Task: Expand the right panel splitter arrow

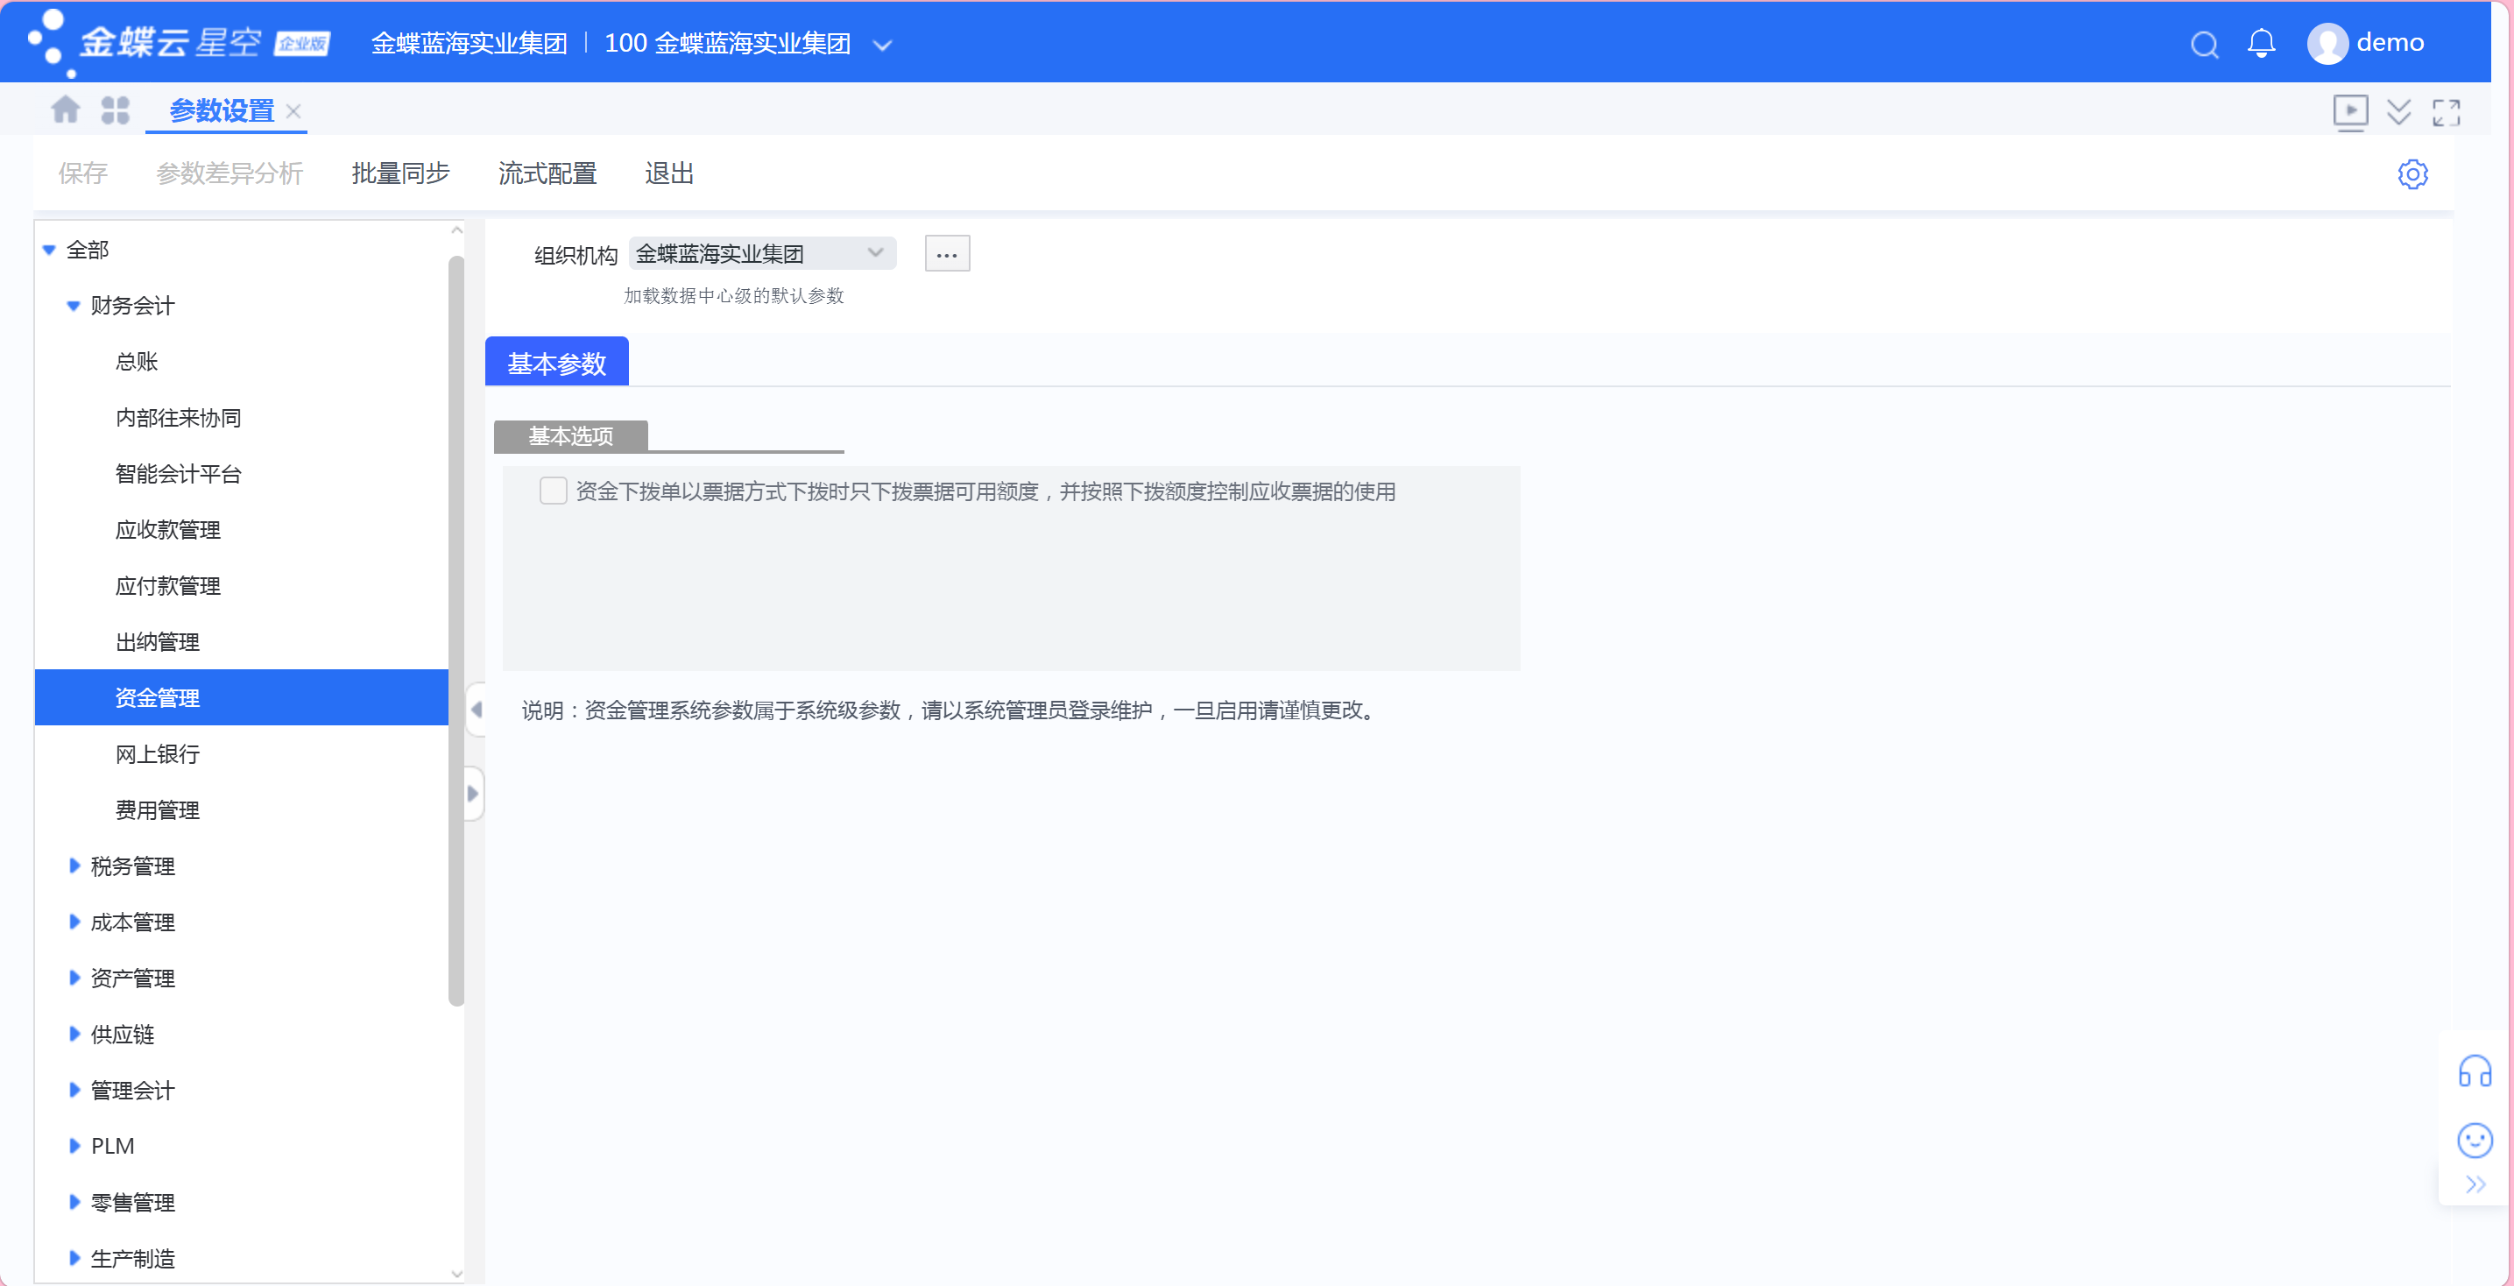Action: click(x=472, y=794)
